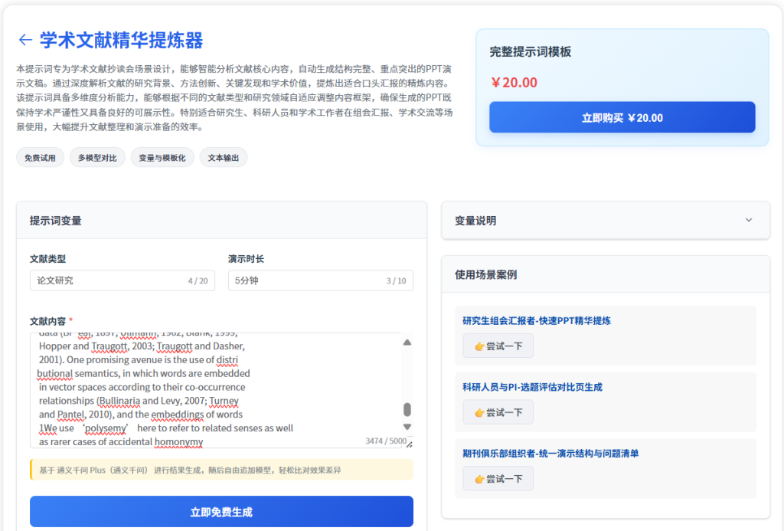Select the 文本输出 tag
This screenshot has width=784, height=531.
click(224, 158)
